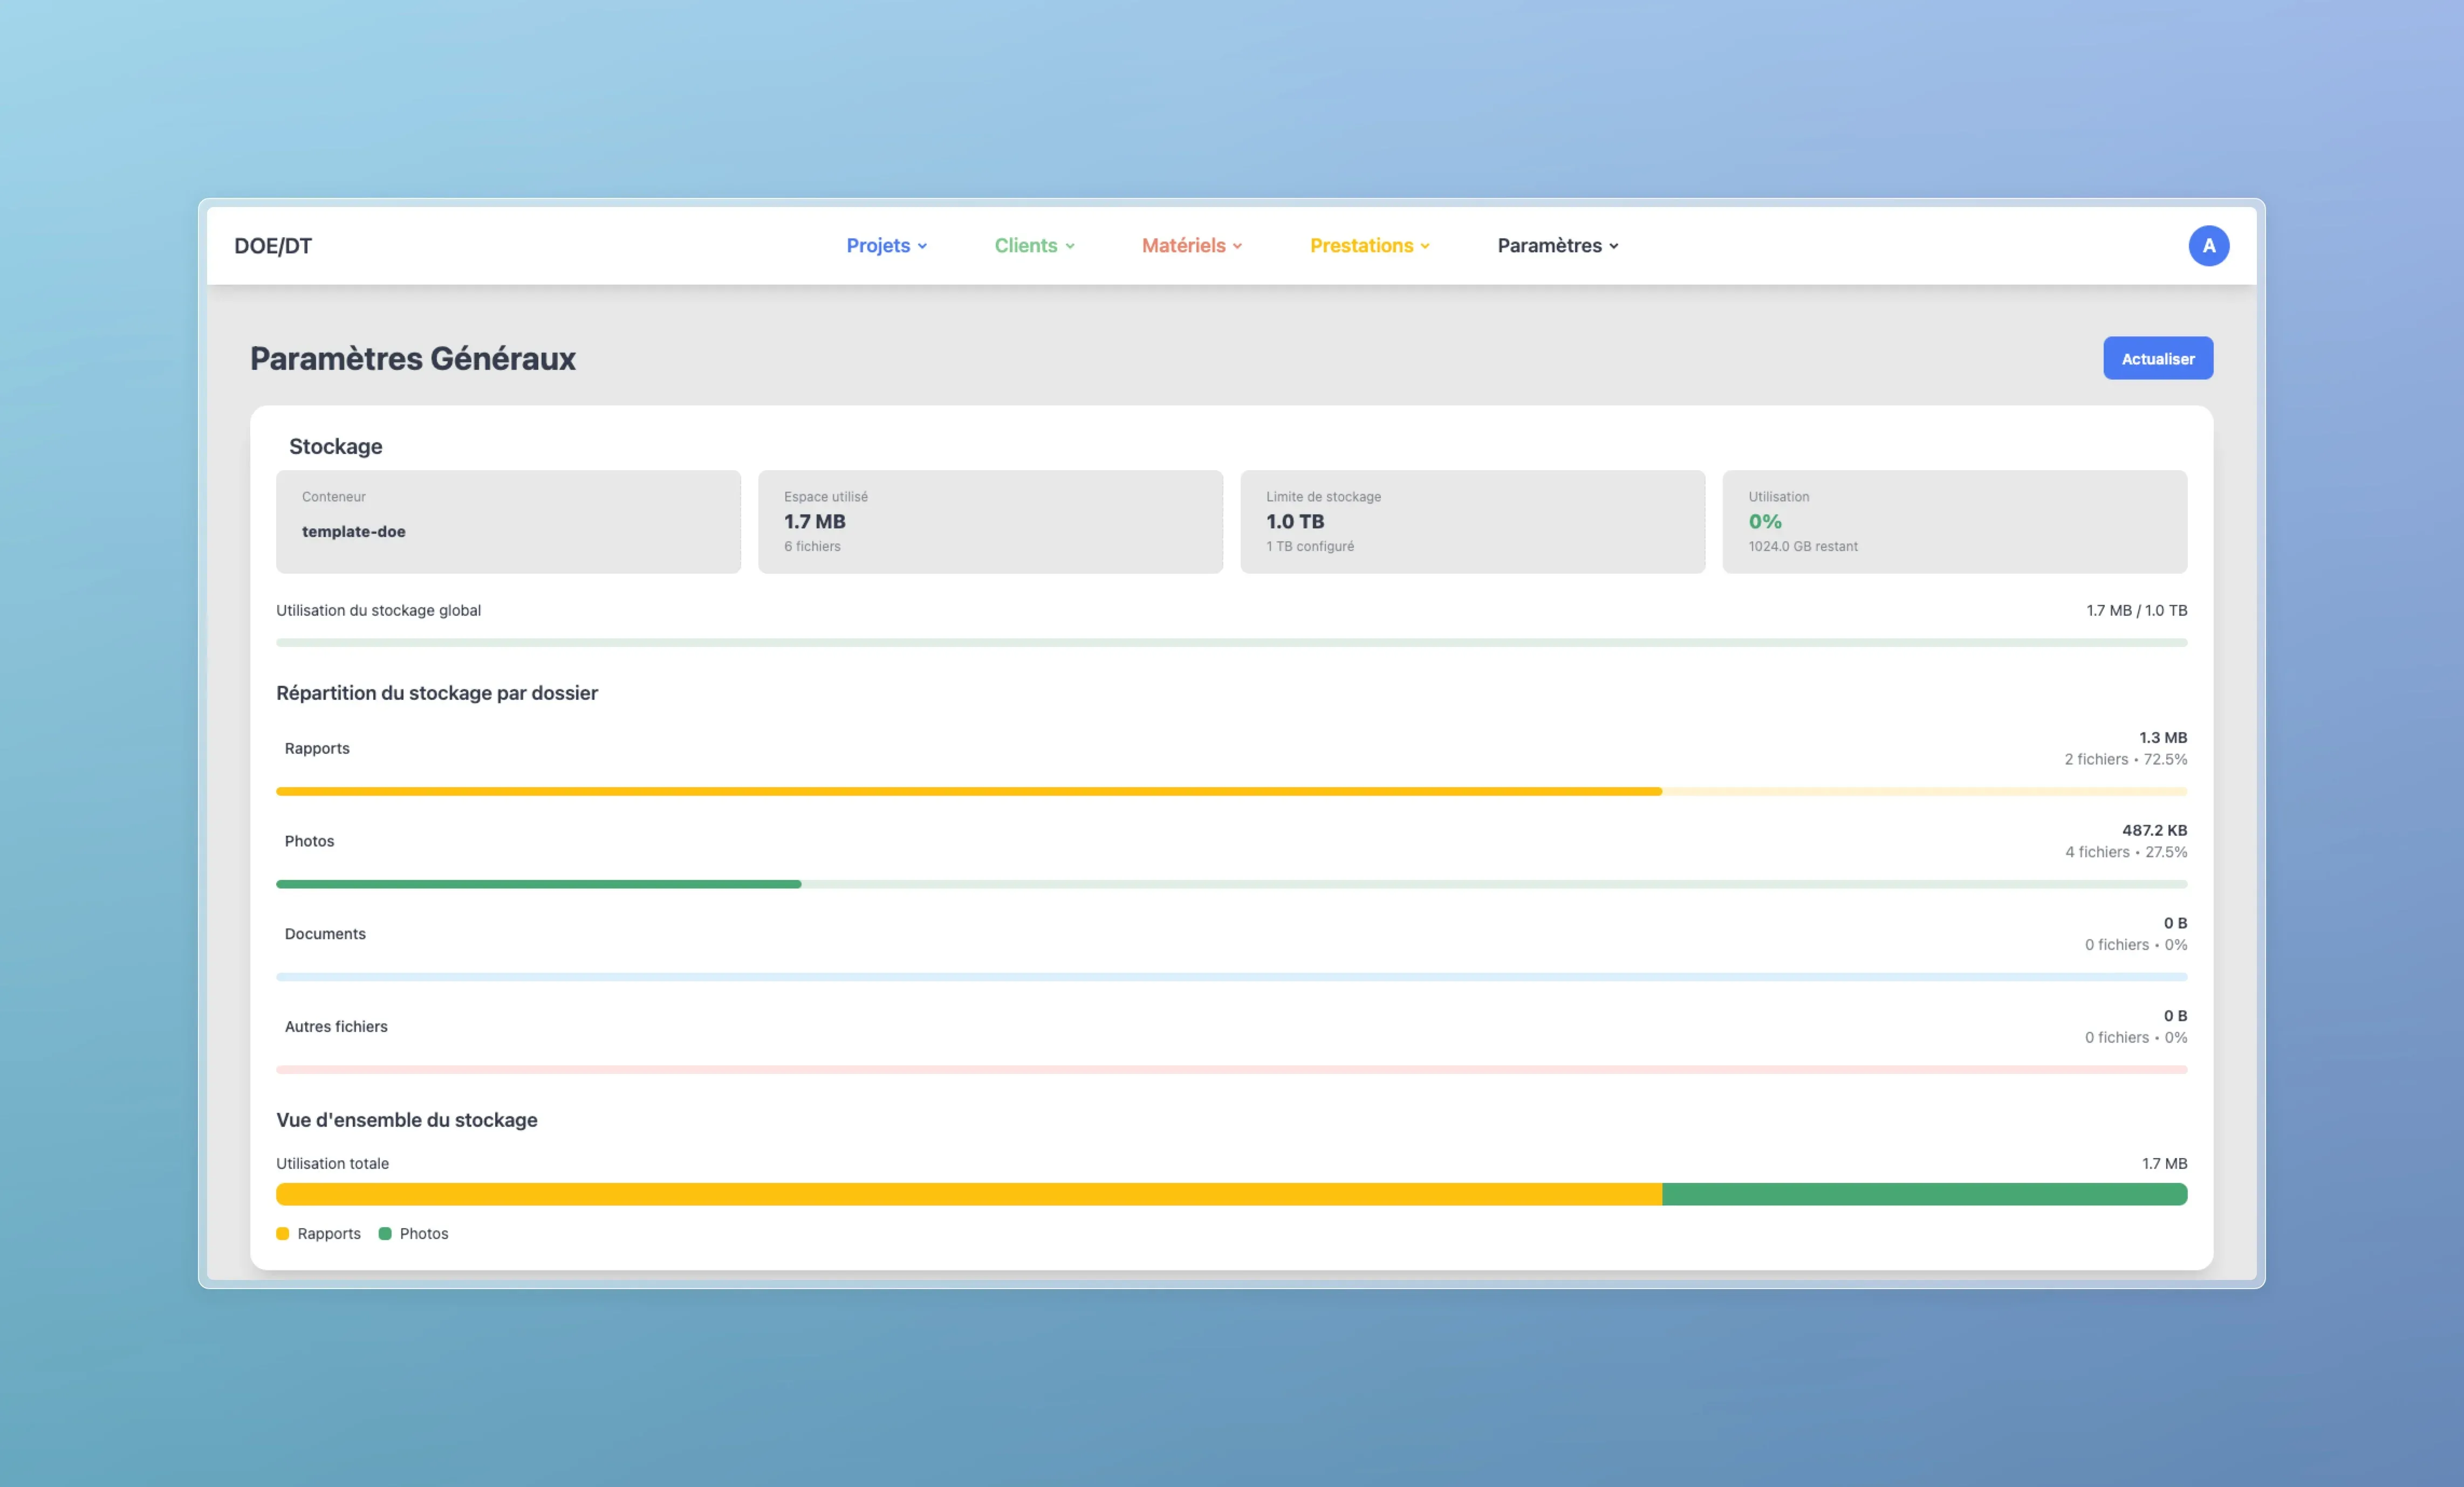Click the Limite de stockage card
This screenshot has width=2464, height=1487.
point(1472,522)
